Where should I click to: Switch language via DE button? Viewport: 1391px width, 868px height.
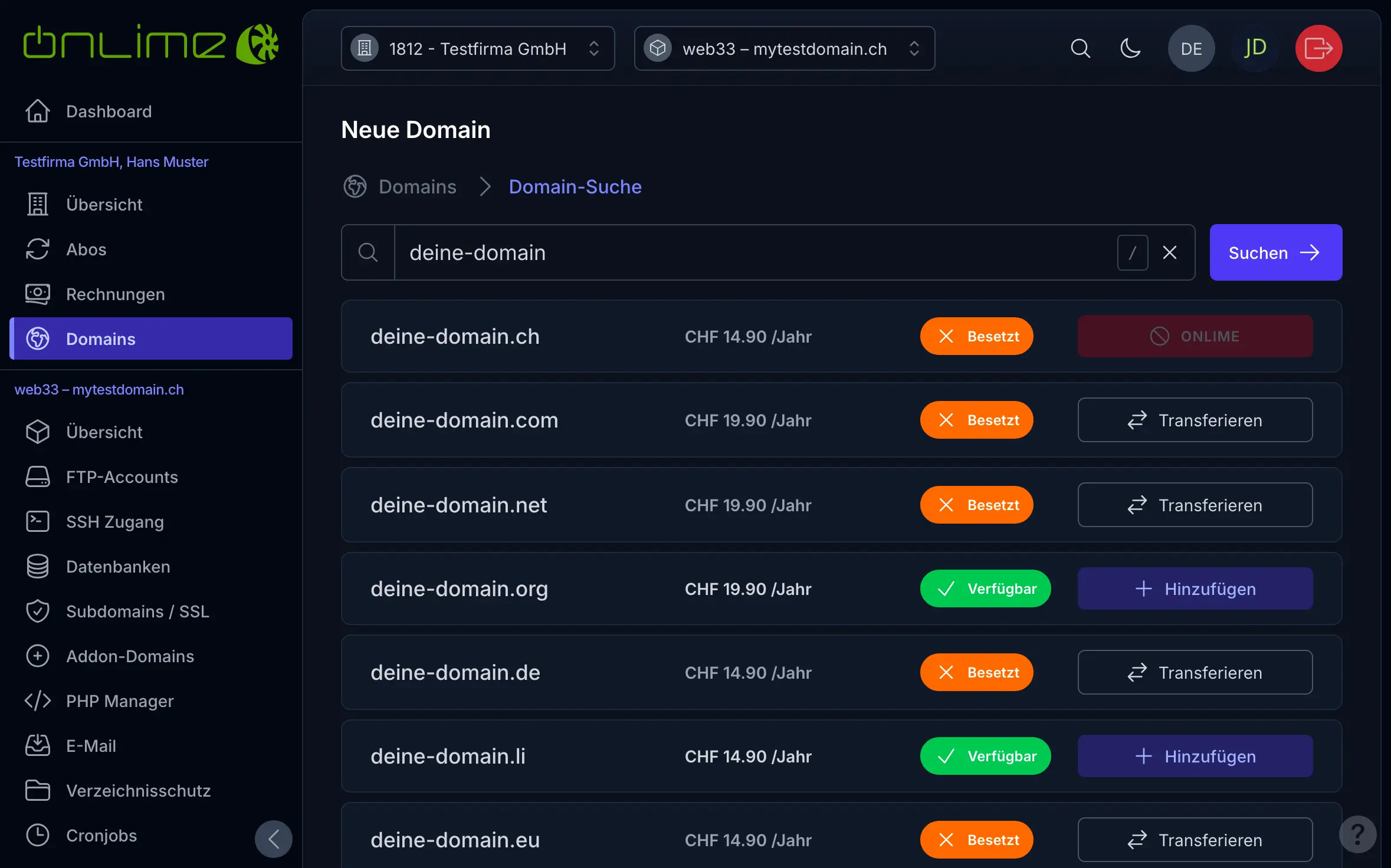(x=1191, y=48)
